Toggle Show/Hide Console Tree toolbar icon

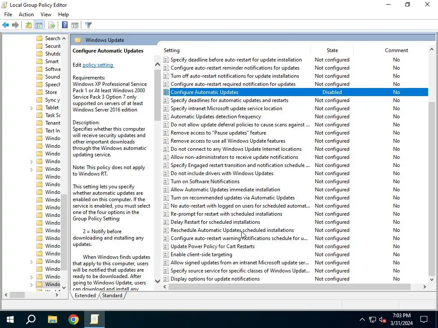point(39,25)
